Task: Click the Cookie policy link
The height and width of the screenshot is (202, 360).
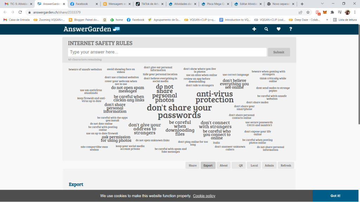Action: [x=204, y=196]
